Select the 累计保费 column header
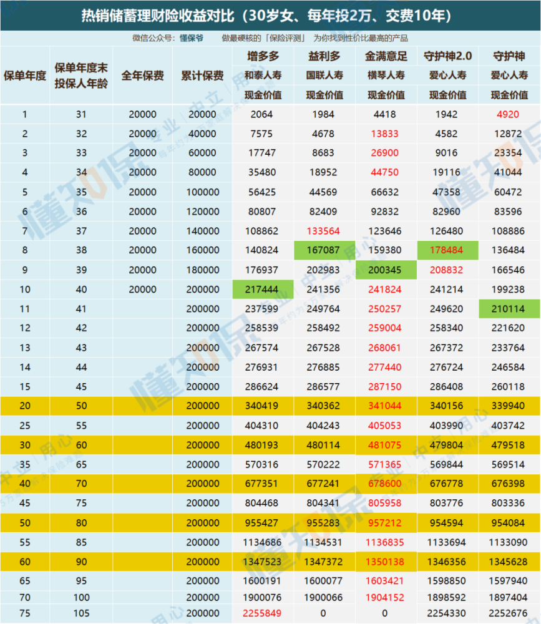The image size is (541, 624). click(x=202, y=76)
